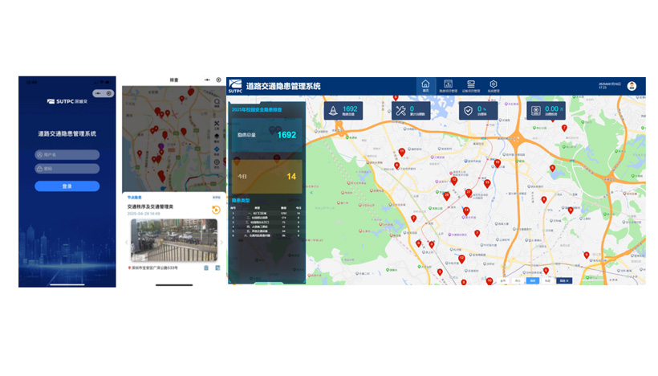The width and height of the screenshot is (658, 376).
Task: Click the password input field
Action: [x=67, y=169]
